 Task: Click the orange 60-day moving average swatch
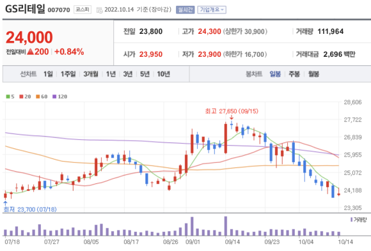coord(38,96)
